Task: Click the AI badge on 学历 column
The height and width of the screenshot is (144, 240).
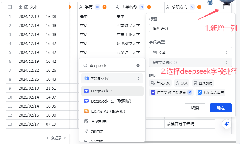Action: point(98,7)
